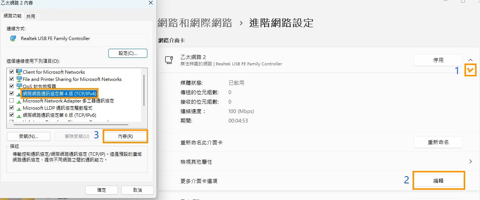Collapse the 乙太網路 2 adapter section
The width and height of the screenshot is (480, 200).
pos(471,60)
